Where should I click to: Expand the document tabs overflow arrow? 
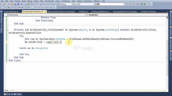click(x=167, y=11)
